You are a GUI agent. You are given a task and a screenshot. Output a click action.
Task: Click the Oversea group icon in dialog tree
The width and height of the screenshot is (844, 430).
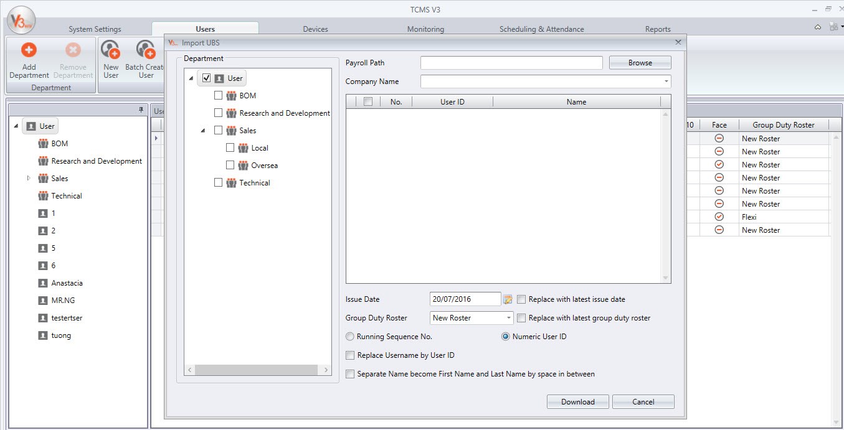click(243, 166)
